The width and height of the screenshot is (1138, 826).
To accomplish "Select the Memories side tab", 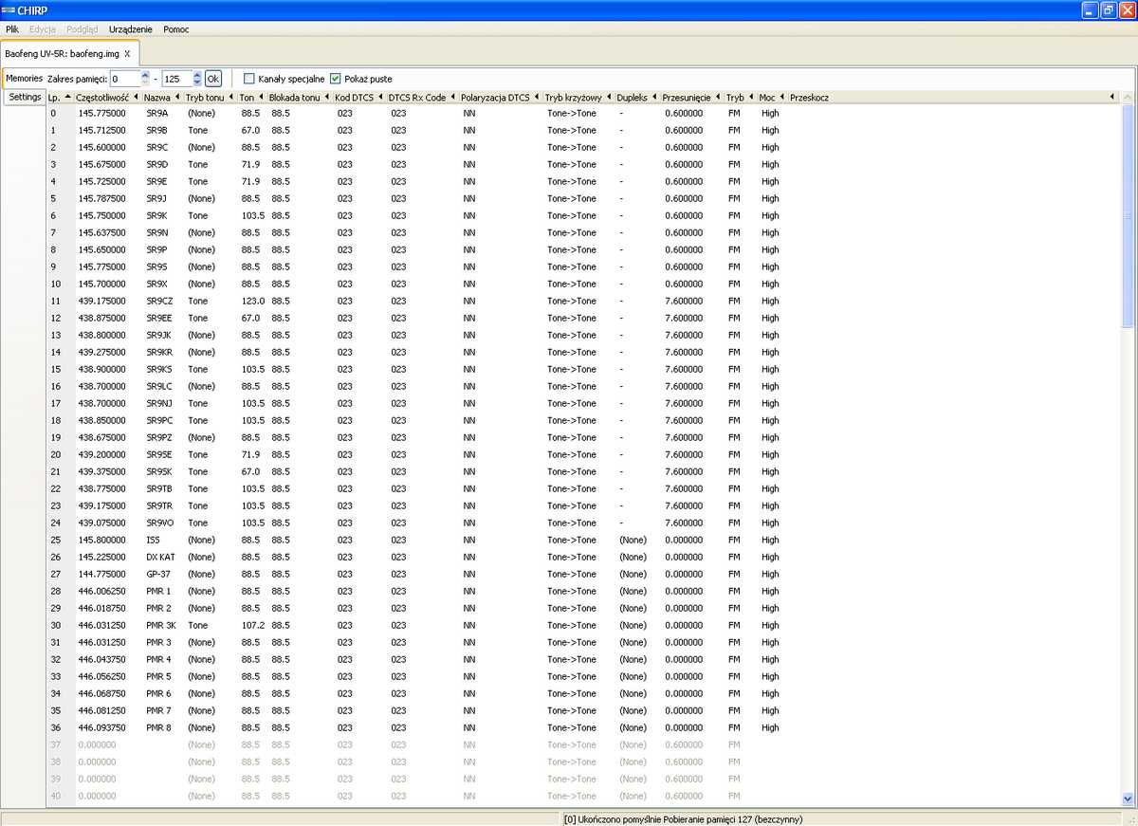I will click(x=24, y=78).
